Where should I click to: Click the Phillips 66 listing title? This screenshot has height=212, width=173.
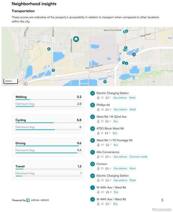pos(103,105)
